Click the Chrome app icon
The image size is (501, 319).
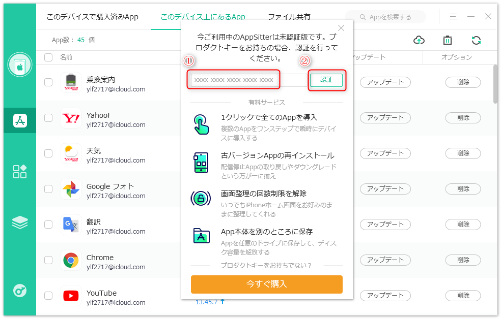tap(71, 260)
